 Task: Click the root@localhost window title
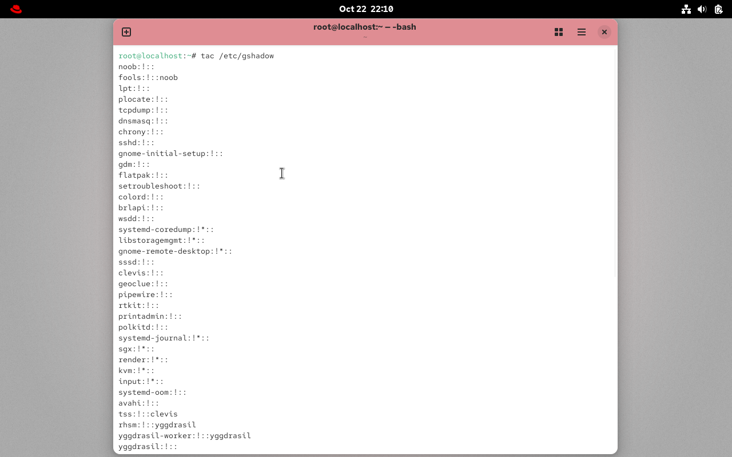(x=364, y=27)
